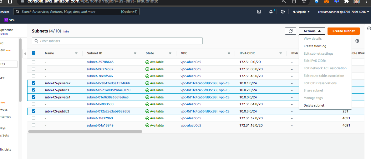Screen dimensions: 371x159
Task: Open the AWS support help icon
Action: (283, 12)
